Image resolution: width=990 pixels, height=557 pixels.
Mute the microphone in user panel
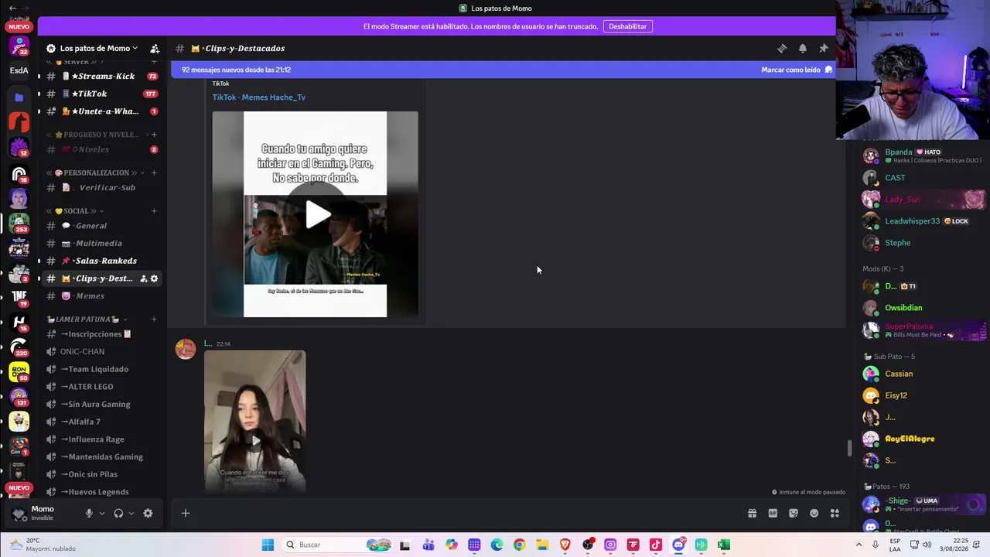[89, 513]
